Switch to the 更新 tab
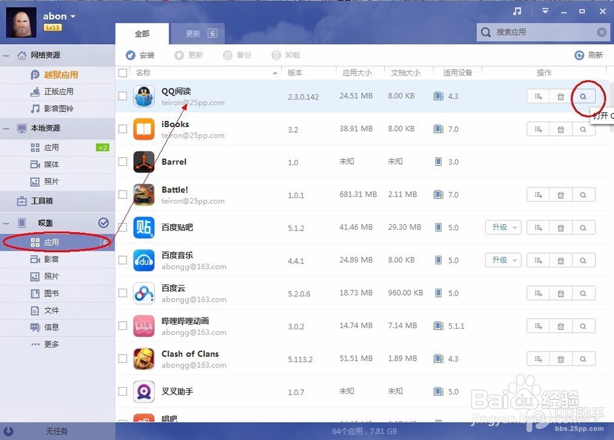614x440 pixels. tap(198, 34)
